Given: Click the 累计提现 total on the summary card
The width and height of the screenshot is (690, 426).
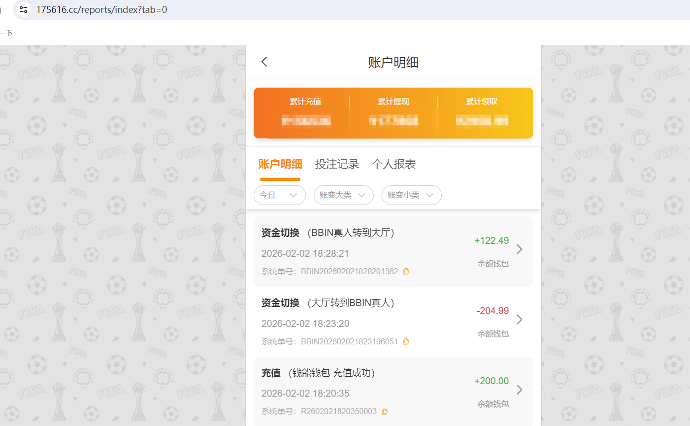Looking at the screenshot, I should [394, 102].
